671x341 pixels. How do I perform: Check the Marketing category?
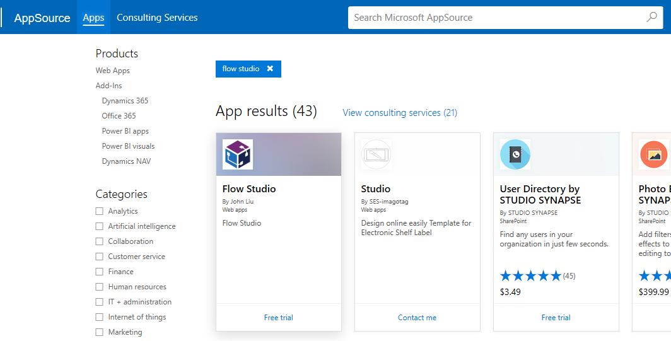pos(99,332)
